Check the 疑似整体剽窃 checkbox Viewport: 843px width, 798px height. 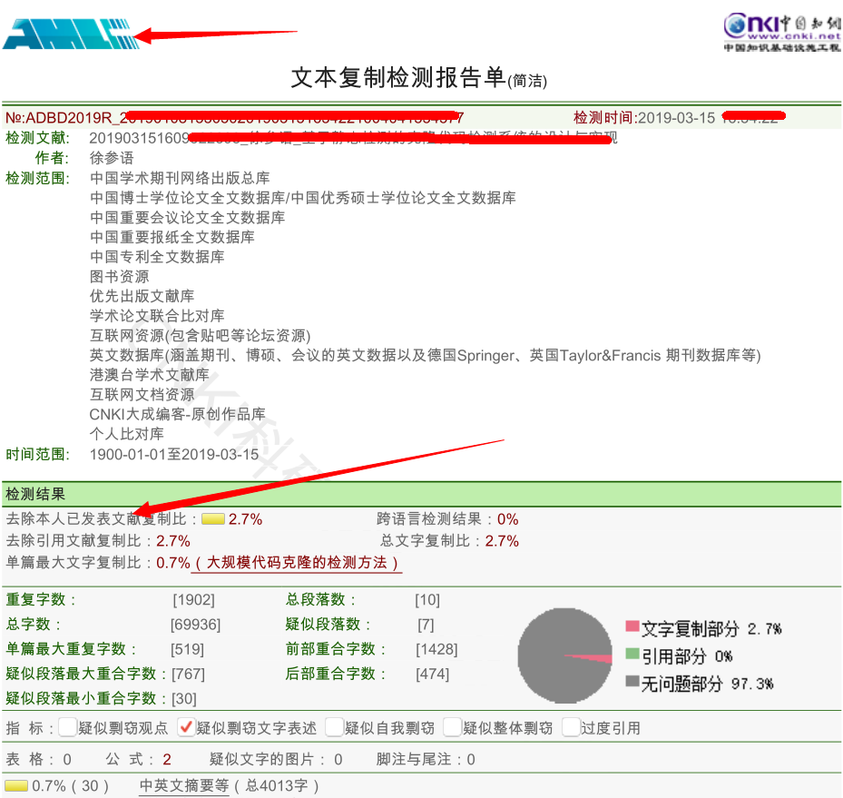[x=452, y=727]
